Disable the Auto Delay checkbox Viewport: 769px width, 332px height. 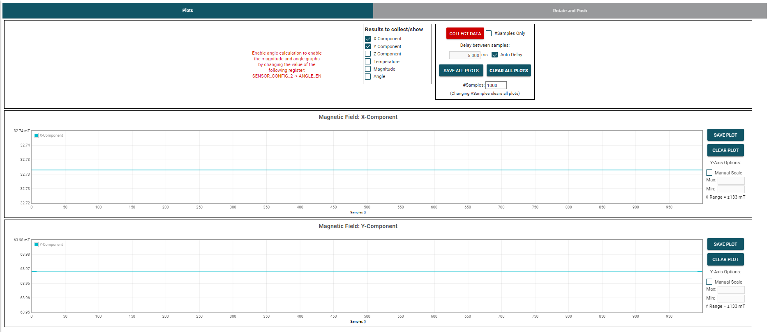tap(495, 55)
